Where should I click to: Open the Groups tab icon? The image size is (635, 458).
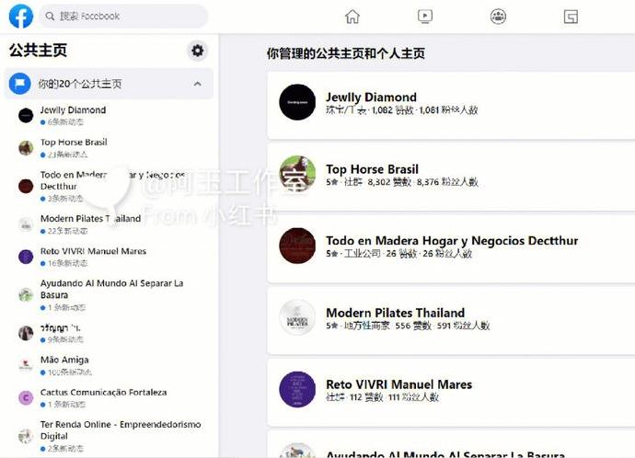click(x=498, y=17)
